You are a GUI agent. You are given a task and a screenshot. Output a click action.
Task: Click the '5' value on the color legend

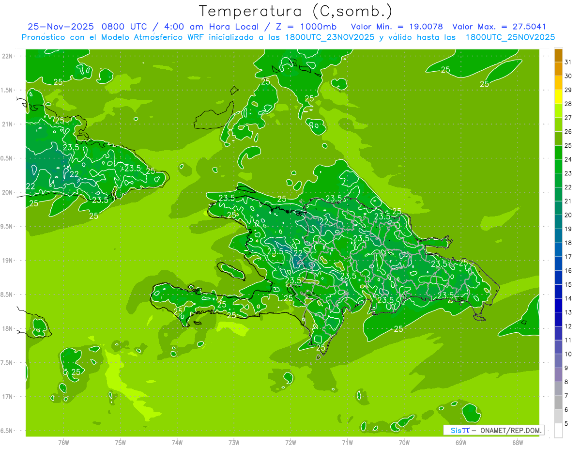pos(566,424)
